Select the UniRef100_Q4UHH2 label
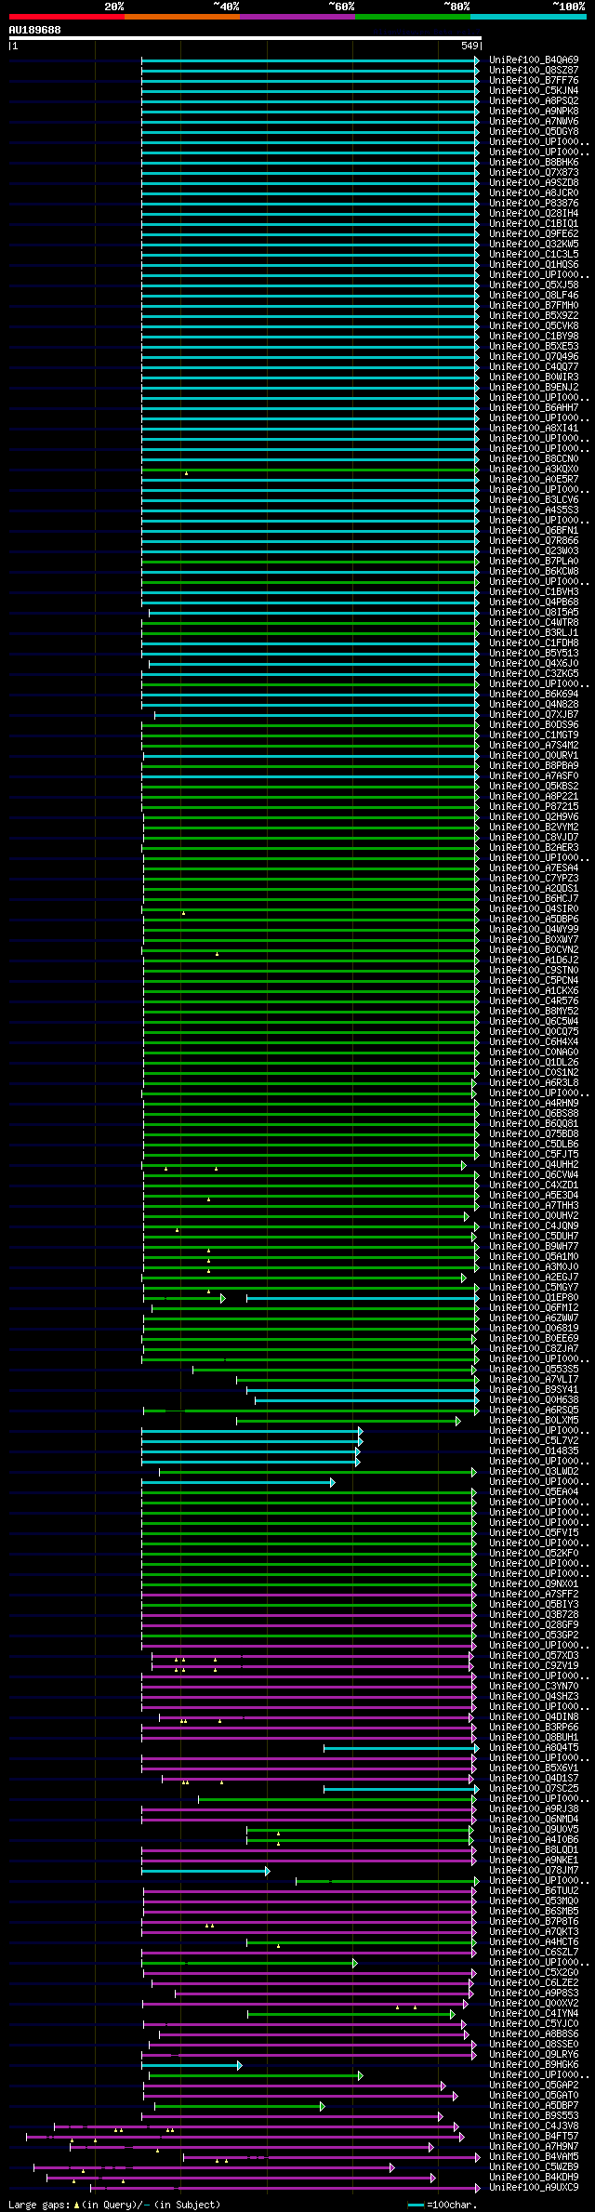The width and height of the screenshot is (595, 2212). click(534, 1165)
